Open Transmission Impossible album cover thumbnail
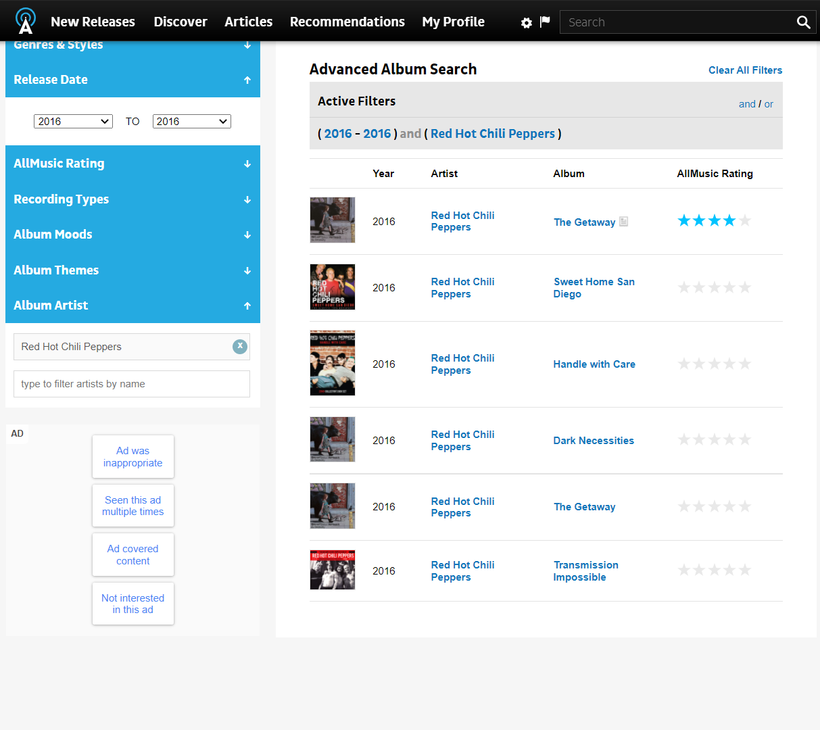 [x=333, y=570]
